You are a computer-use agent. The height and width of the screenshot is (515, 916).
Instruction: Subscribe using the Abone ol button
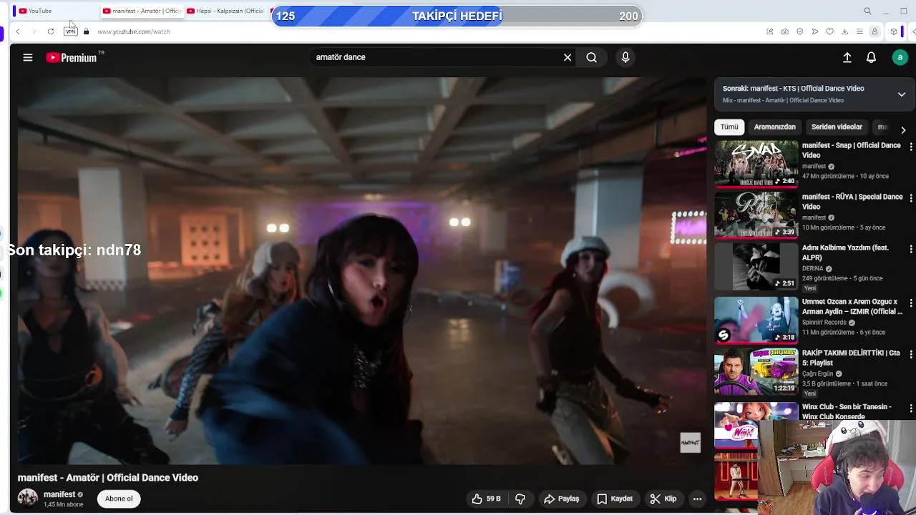(119, 499)
